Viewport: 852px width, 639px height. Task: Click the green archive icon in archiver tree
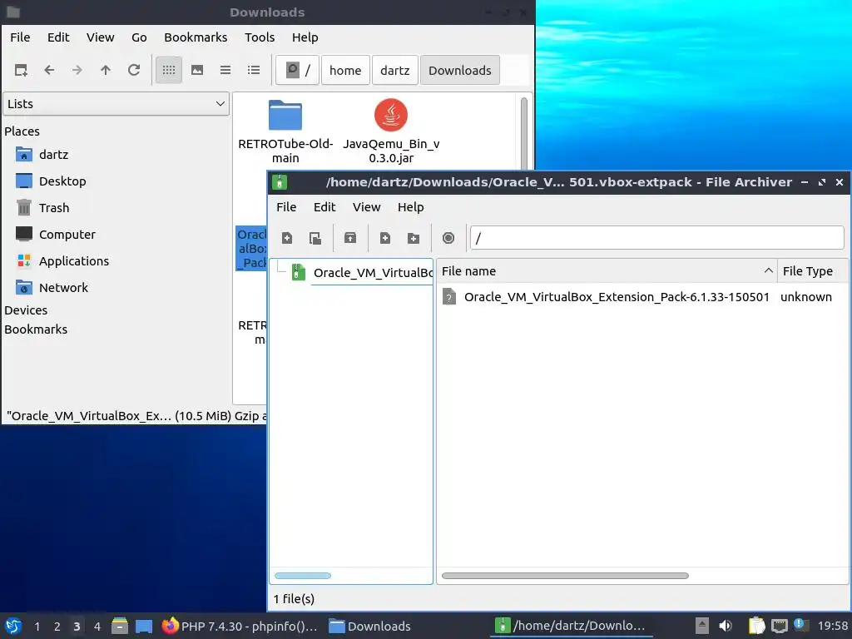299,272
